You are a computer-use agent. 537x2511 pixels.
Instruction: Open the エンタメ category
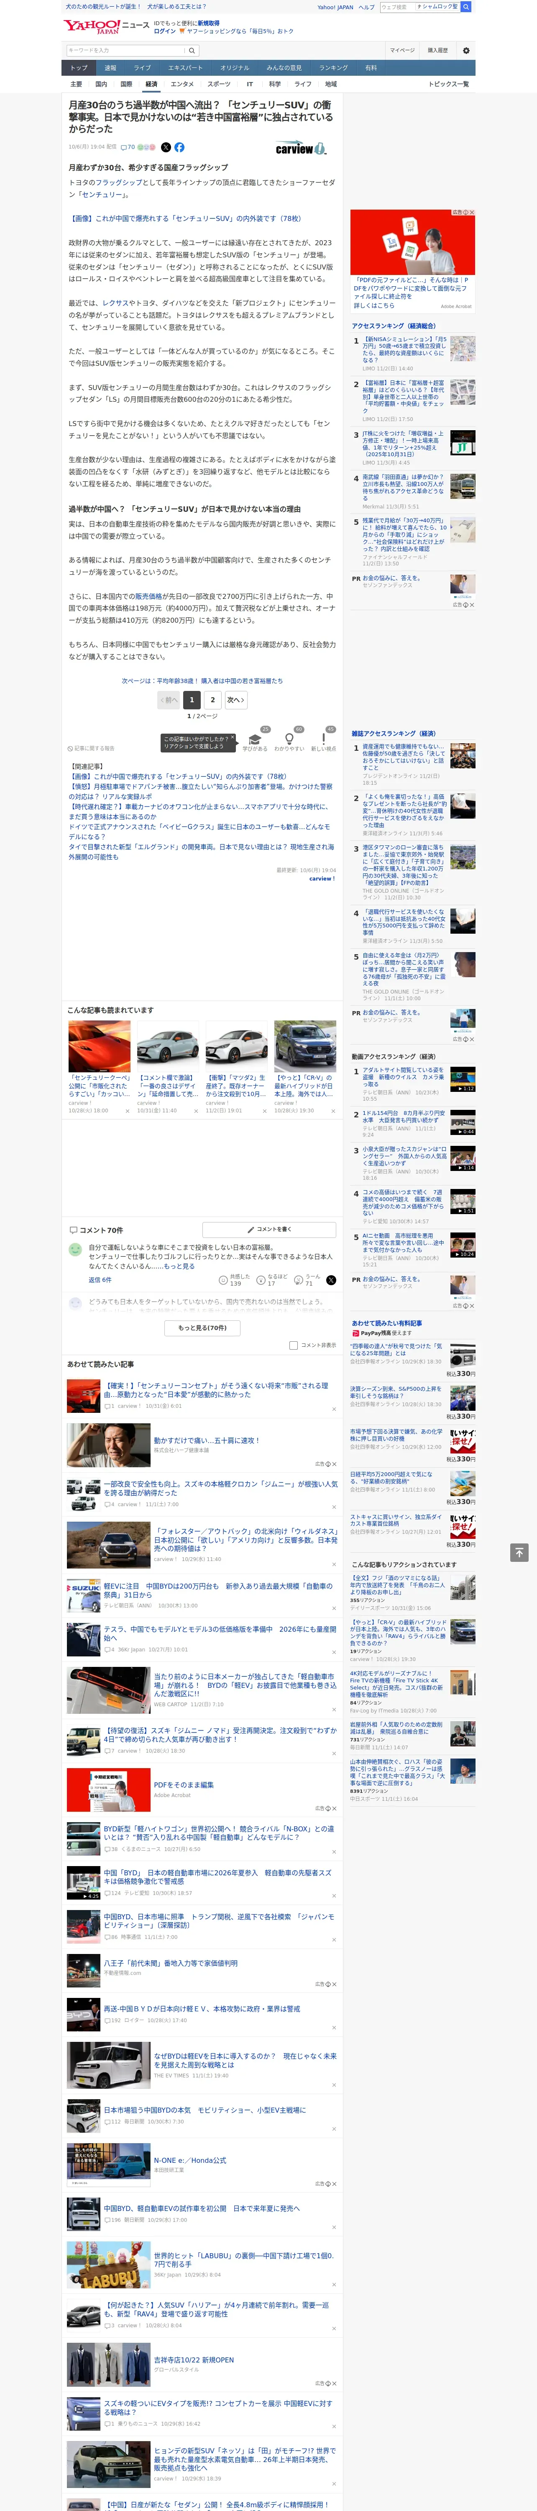tap(182, 84)
